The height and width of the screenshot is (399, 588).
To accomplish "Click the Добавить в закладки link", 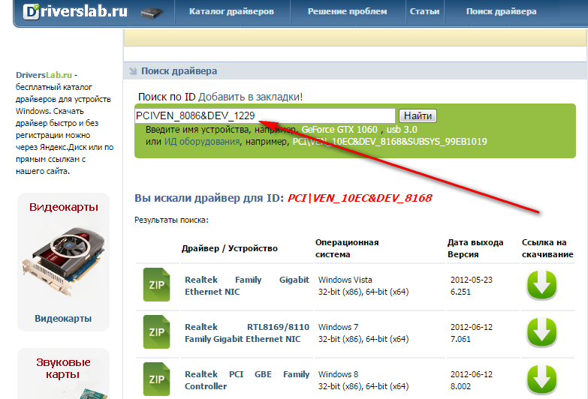I will point(250,97).
